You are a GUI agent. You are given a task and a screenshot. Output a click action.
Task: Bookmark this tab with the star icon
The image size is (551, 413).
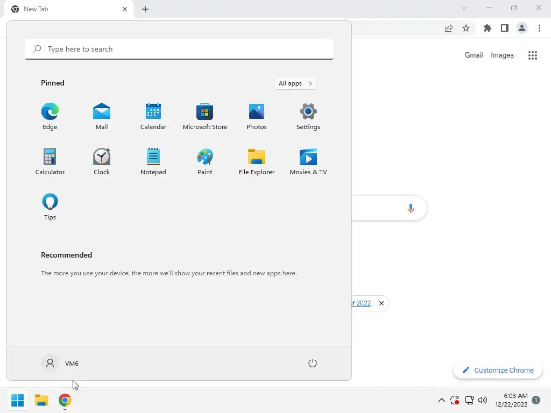point(466,28)
